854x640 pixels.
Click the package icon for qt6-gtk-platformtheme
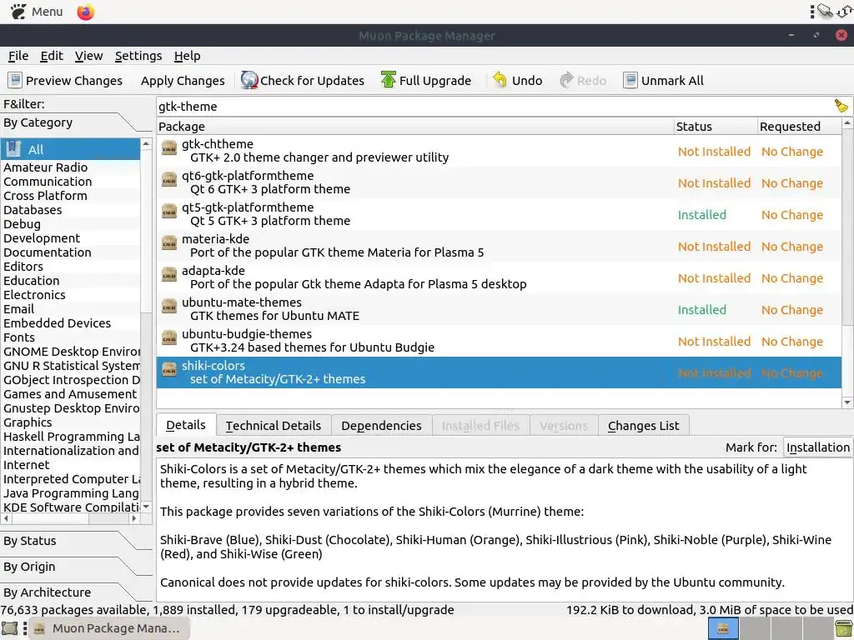coord(169,179)
